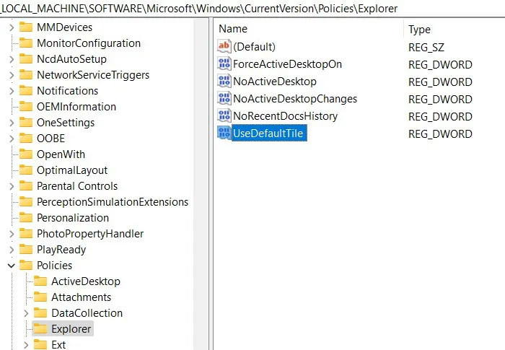The width and height of the screenshot is (505, 350).
Task: Expand the Ext subkey
Action: click(26, 345)
